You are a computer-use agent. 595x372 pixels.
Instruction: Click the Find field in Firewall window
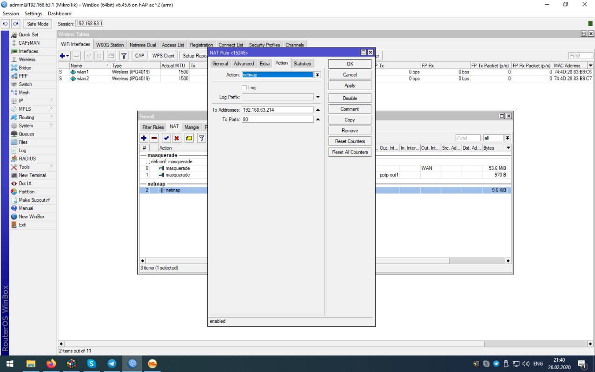[x=468, y=138]
